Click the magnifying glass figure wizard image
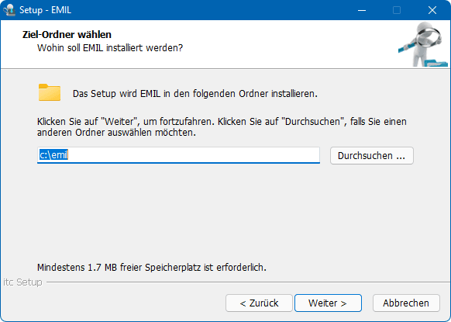451x322 pixels. click(x=423, y=44)
